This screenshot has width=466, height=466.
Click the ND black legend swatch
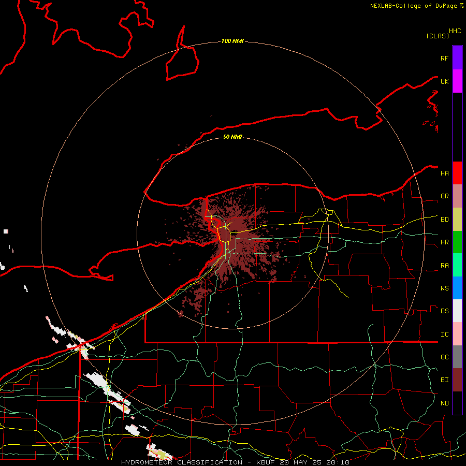(x=457, y=403)
